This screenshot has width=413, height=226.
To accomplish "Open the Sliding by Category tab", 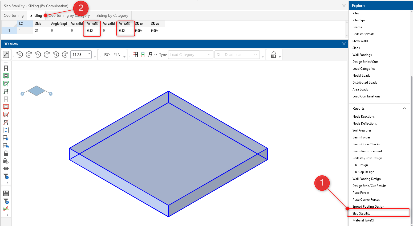I will tap(112, 15).
